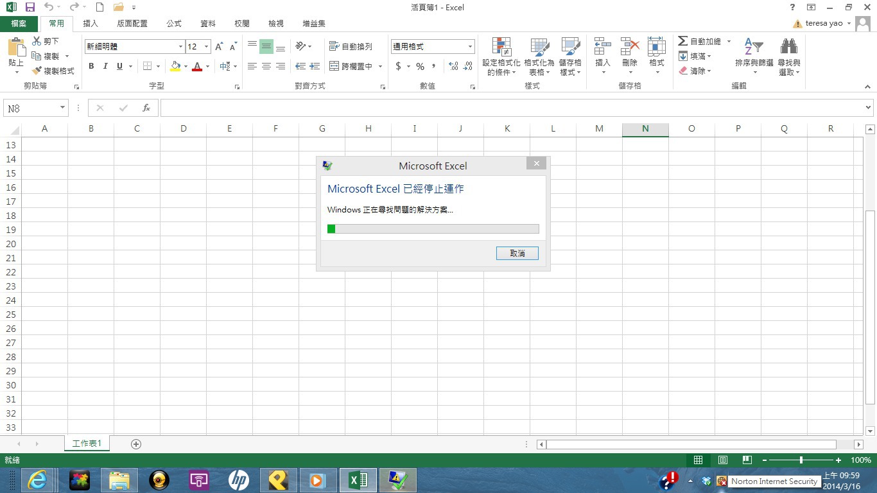Viewport: 877px width, 493px height.
Task: Open Format as Table (格式化為表格)
Action: (539, 56)
